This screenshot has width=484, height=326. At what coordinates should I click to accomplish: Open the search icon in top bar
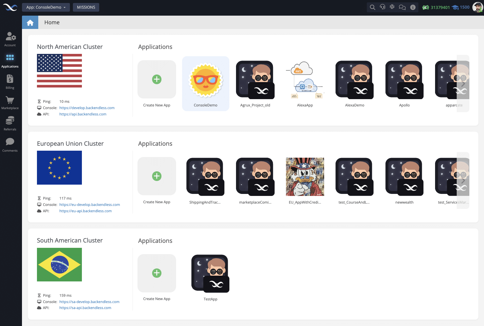click(372, 7)
